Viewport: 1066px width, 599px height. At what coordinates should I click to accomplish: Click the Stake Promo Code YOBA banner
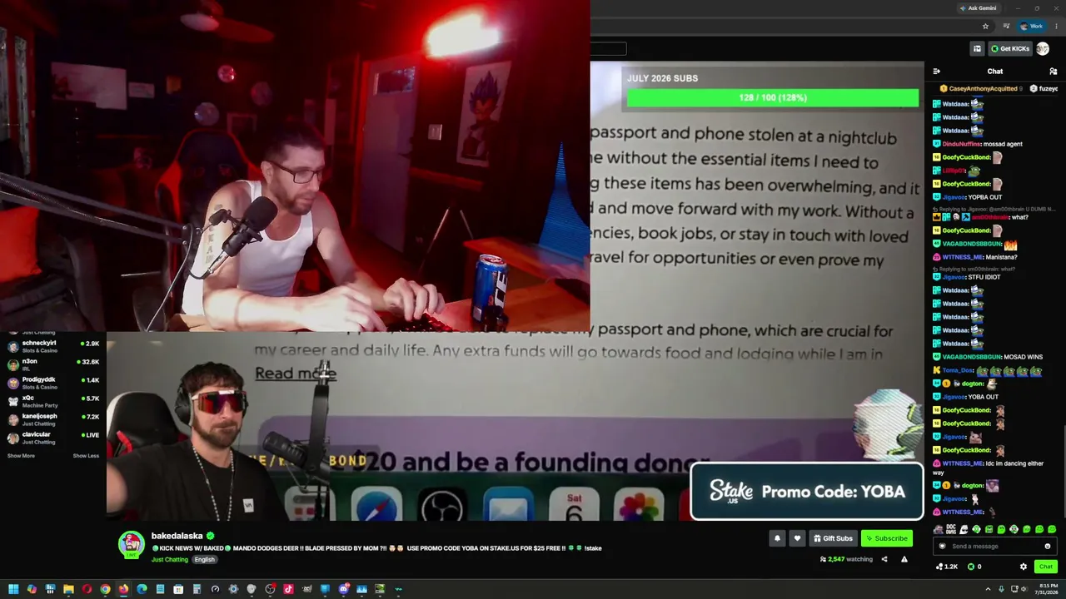point(806,492)
